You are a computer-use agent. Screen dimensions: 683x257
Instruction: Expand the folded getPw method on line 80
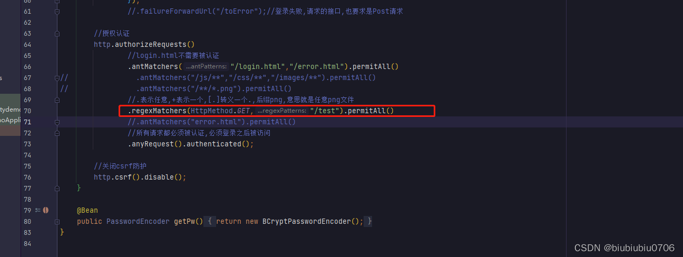tap(57, 222)
